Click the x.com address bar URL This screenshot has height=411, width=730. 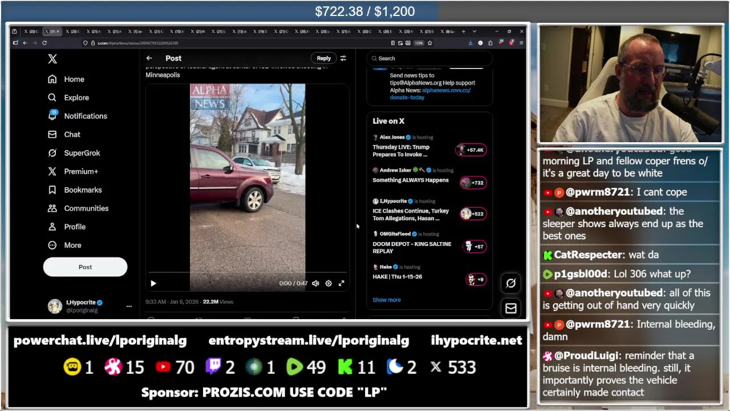tap(138, 43)
